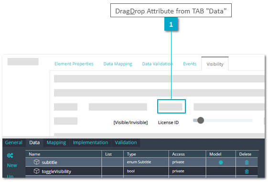Open the Implementation tab
Image resolution: width=269 pixels, height=182 pixels.
click(x=90, y=142)
